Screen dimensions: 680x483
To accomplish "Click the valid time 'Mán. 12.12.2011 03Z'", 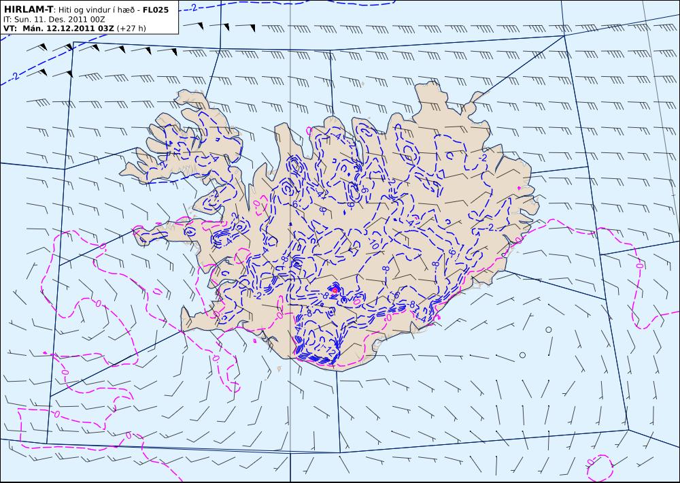I will 69,29.
